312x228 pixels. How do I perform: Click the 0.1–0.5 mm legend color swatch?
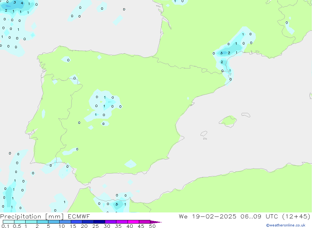point(8,222)
